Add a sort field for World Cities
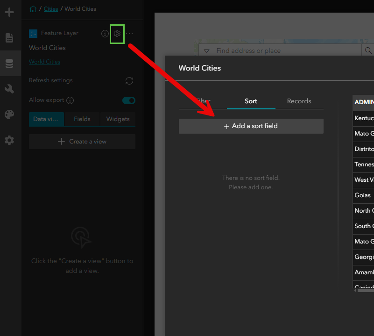The width and height of the screenshot is (374, 336). 251,126
